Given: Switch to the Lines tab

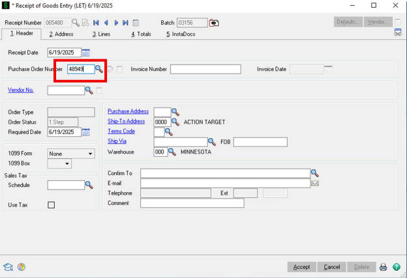Looking at the screenshot, I should 102,34.
